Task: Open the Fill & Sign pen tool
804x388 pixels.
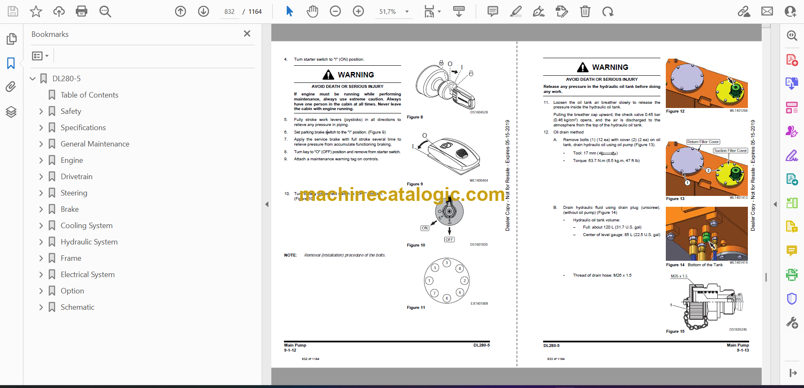Action: click(x=792, y=156)
